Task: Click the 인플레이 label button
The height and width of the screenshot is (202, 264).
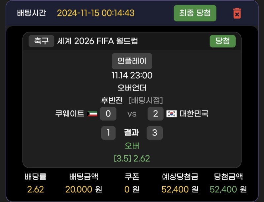Action: tap(132, 61)
